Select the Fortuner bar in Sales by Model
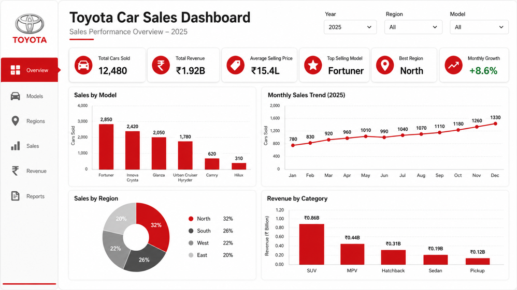517x290 pixels. (x=106, y=147)
